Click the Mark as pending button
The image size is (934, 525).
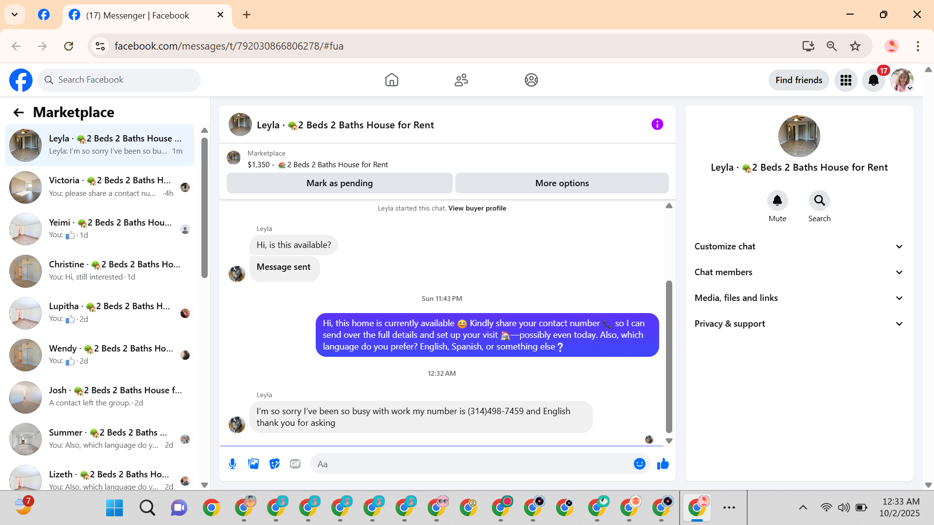coord(340,183)
